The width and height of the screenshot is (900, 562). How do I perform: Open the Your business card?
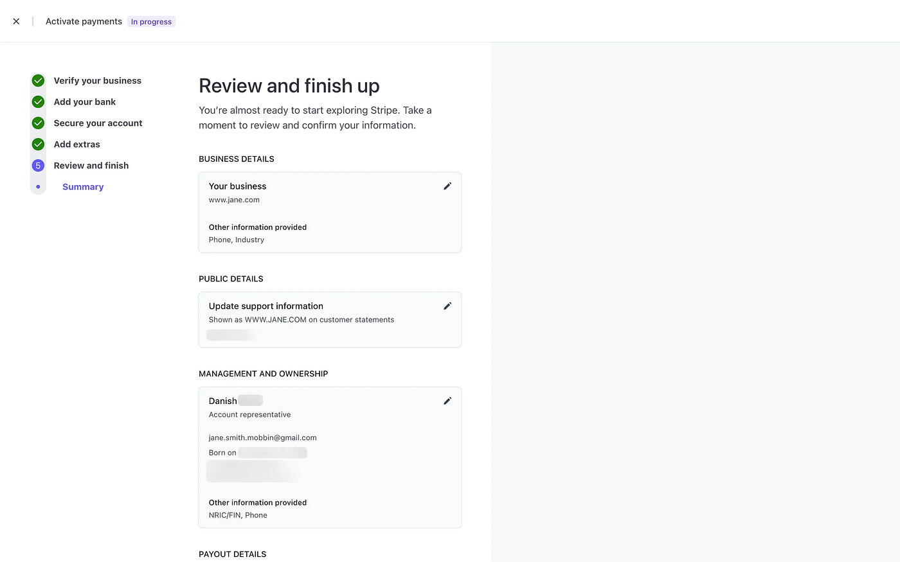330,212
